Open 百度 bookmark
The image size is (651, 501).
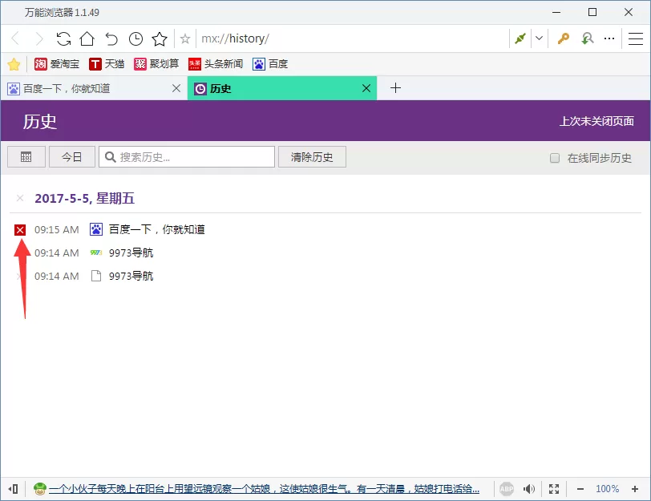coord(270,64)
